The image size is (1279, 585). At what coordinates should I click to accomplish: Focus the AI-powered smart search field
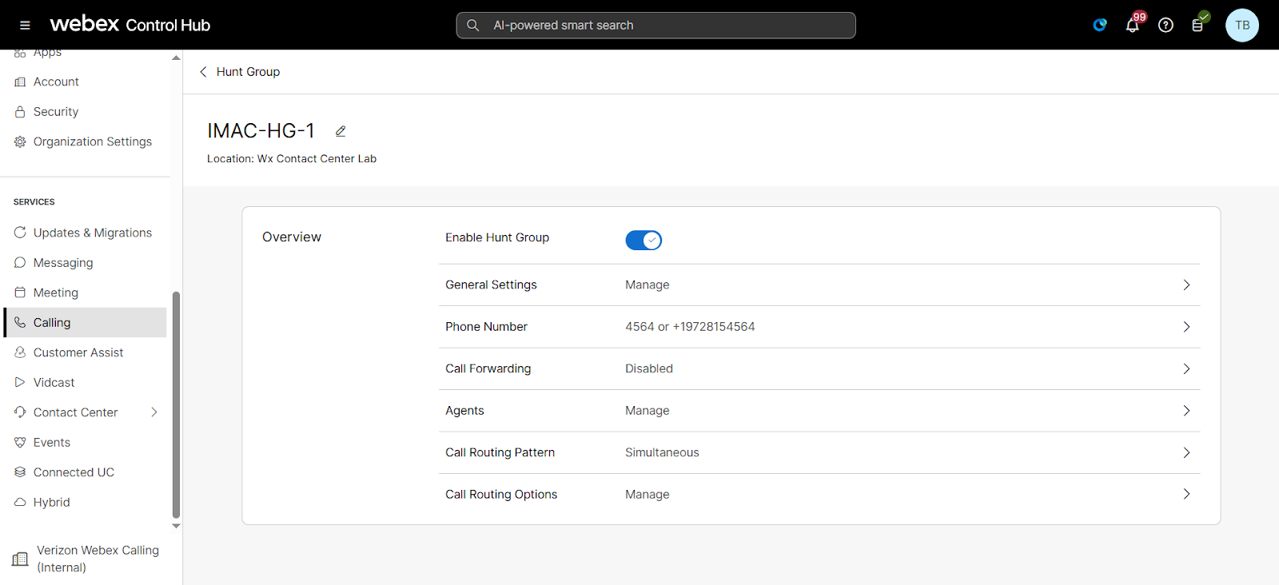tap(655, 26)
